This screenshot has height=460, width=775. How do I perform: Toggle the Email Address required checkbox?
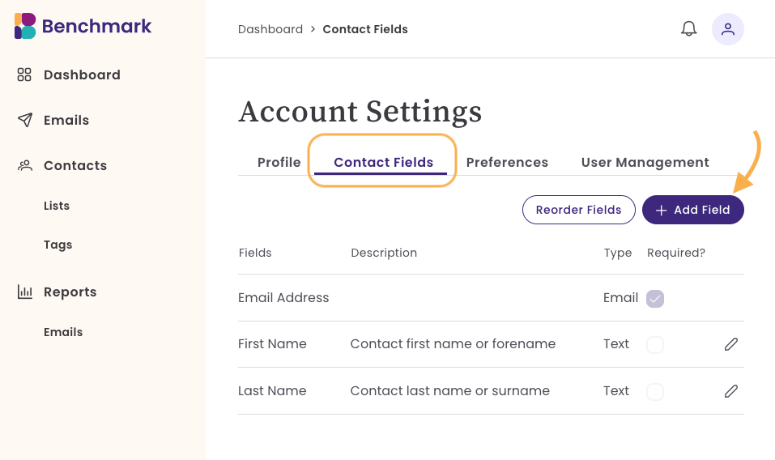click(x=655, y=298)
